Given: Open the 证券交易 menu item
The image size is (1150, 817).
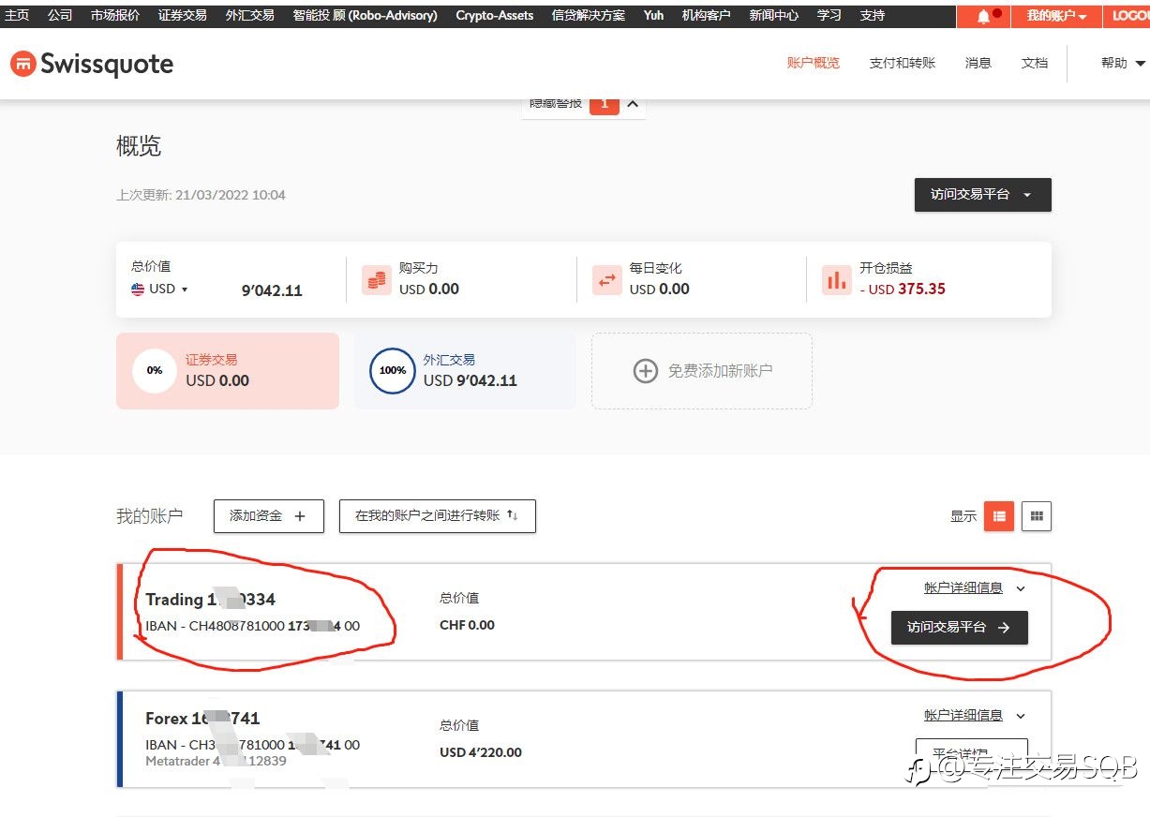Looking at the screenshot, I should 183,15.
